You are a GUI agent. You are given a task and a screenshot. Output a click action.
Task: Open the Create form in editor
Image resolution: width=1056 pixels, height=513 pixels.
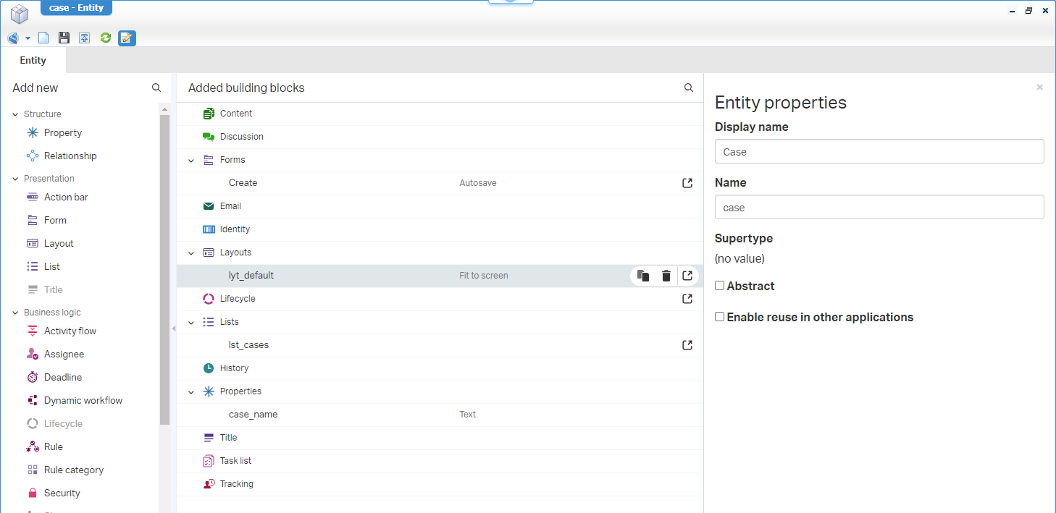(x=687, y=183)
